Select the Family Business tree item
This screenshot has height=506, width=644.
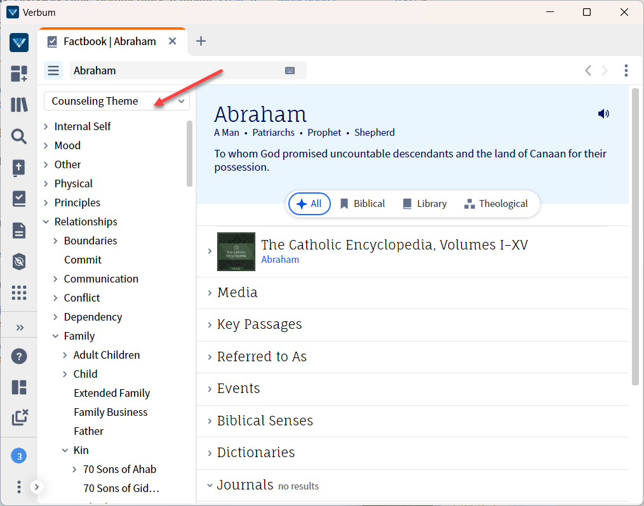(111, 412)
